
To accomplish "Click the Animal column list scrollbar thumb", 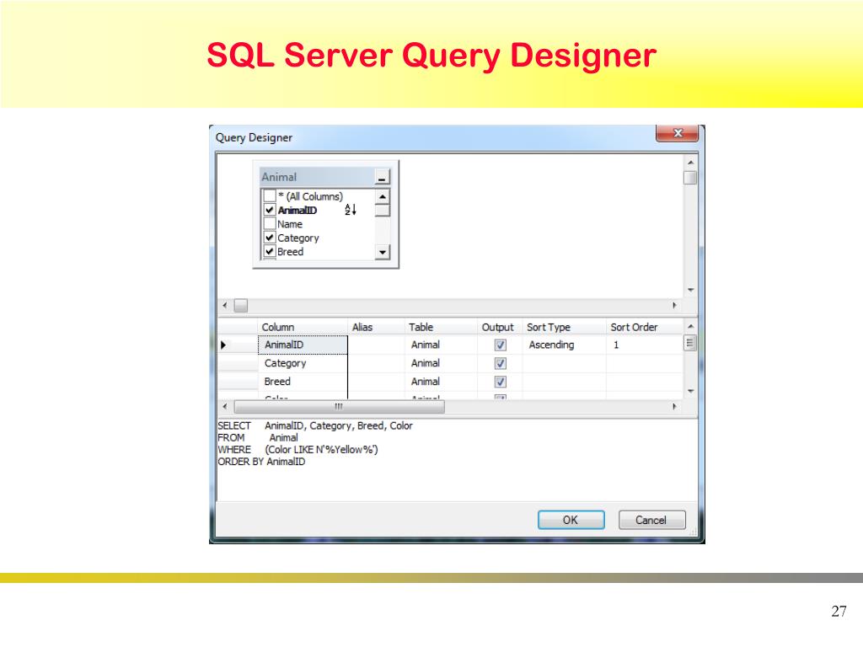I will [382, 210].
